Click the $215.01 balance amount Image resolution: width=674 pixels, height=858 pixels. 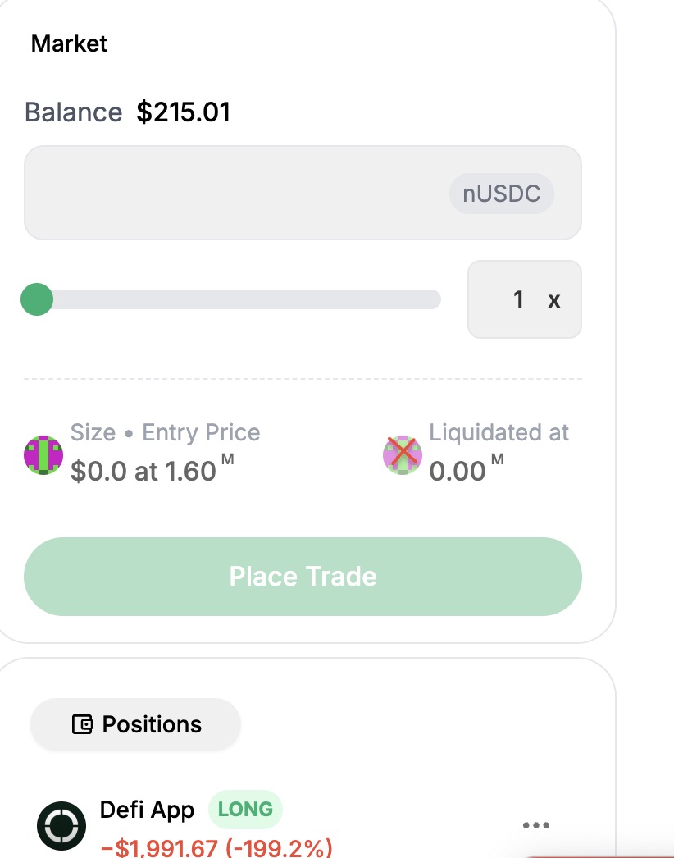point(184,112)
